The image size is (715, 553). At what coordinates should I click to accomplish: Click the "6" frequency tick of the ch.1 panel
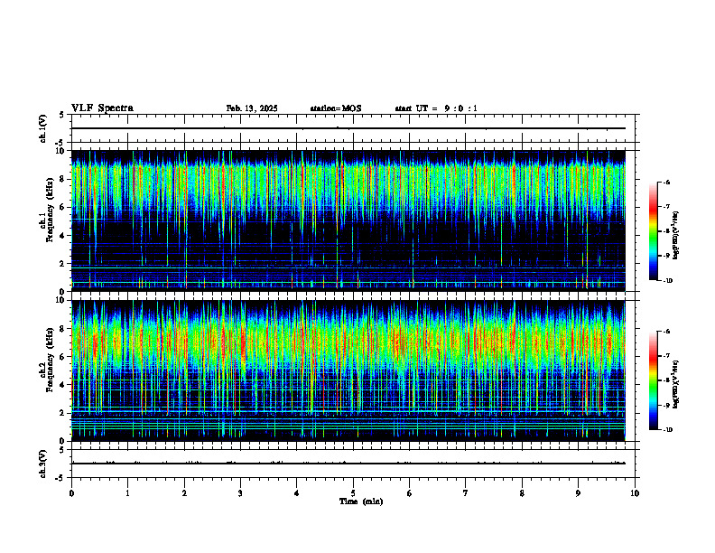coord(63,207)
